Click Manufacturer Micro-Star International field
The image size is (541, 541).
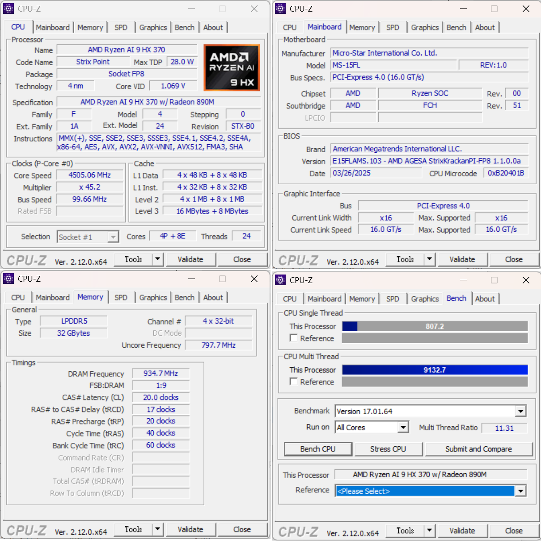pyautogui.click(x=429, y=53)
